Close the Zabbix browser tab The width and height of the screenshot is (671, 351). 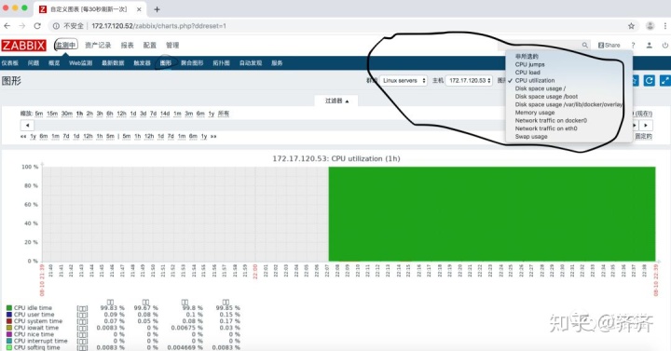tap(139, 9)
